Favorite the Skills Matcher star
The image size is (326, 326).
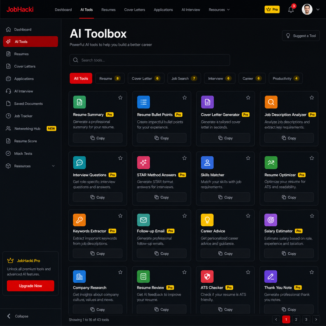pos(248,158)
